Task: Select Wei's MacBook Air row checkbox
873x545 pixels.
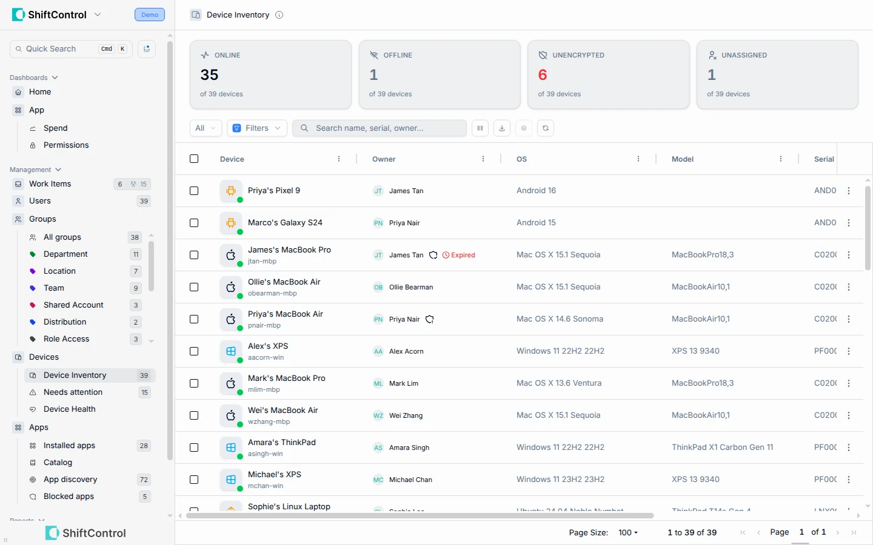Action: pos(194,415)
